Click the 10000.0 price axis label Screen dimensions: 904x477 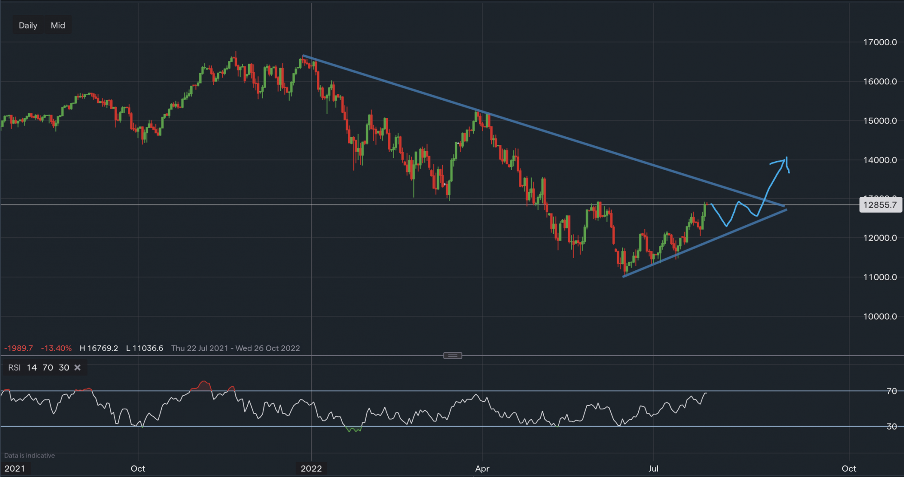tap(880, 316)
